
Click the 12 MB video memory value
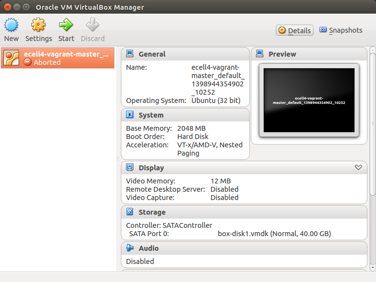221,181
